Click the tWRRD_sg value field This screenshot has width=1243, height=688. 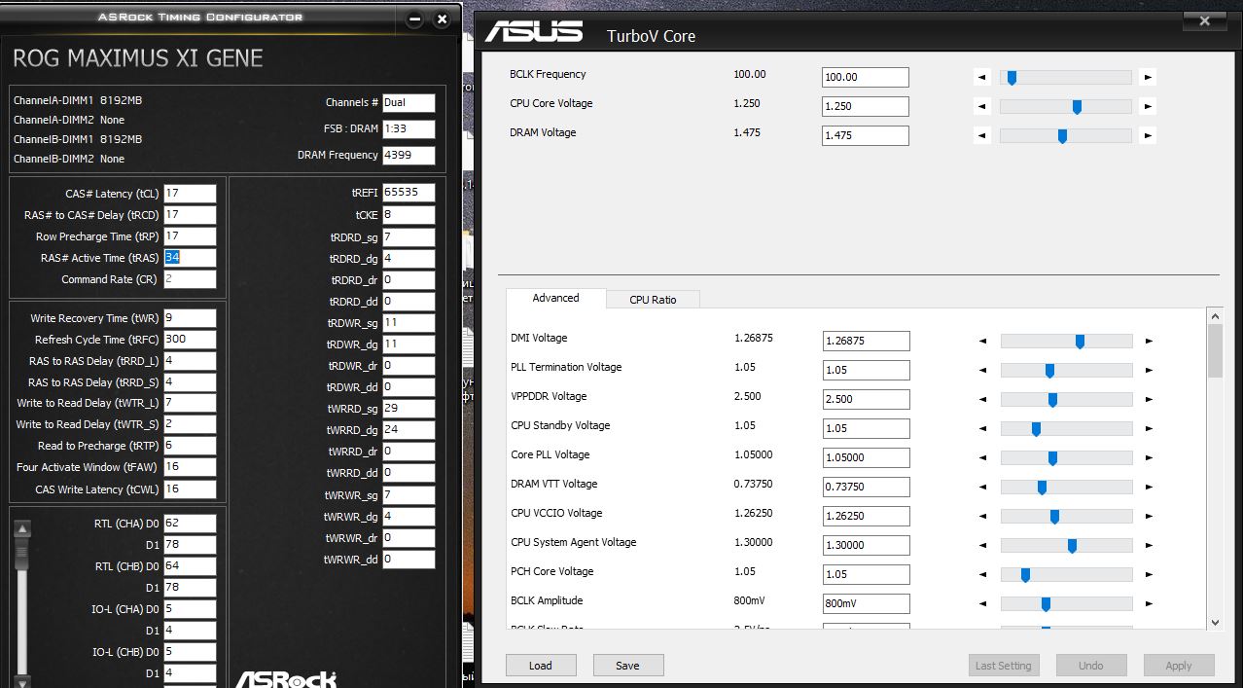pos(408,409)
